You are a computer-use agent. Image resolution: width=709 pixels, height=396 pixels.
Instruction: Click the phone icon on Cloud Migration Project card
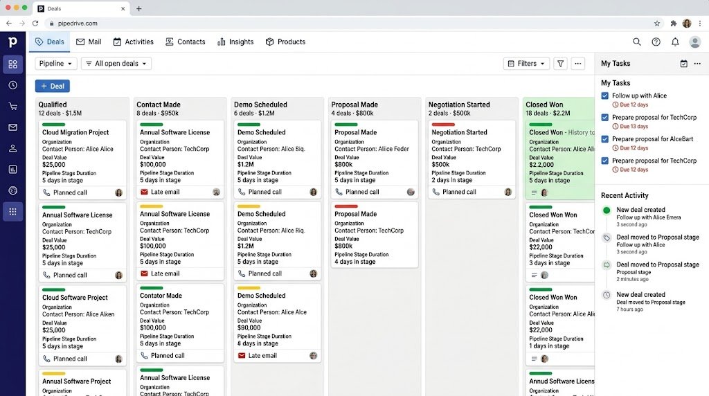point(46,192)
